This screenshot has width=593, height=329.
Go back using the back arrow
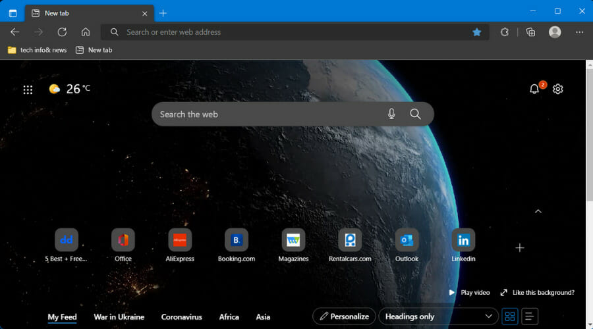pyautogui.click(x=14, y=32)
